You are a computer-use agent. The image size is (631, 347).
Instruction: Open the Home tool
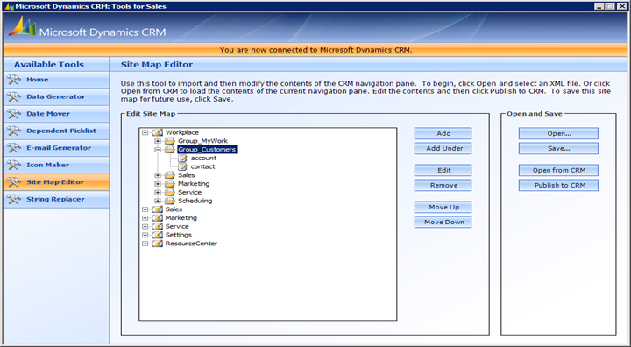(56, 80)
